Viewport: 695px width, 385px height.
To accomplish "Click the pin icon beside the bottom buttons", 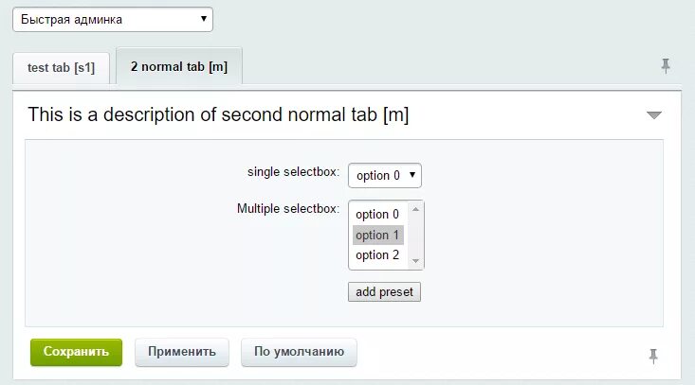I will [x=652, y=356].
